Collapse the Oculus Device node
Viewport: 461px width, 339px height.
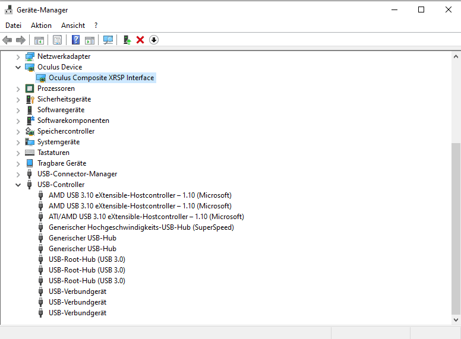point(18,67)
